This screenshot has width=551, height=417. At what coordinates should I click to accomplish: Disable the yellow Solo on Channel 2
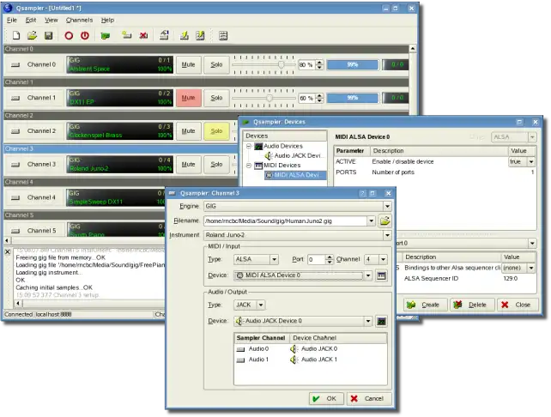216,131
